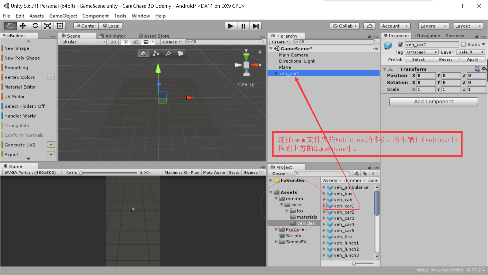Toggle Inspector panel lock icon
This screenshot has width=488, height=275.
pos(476,36)
